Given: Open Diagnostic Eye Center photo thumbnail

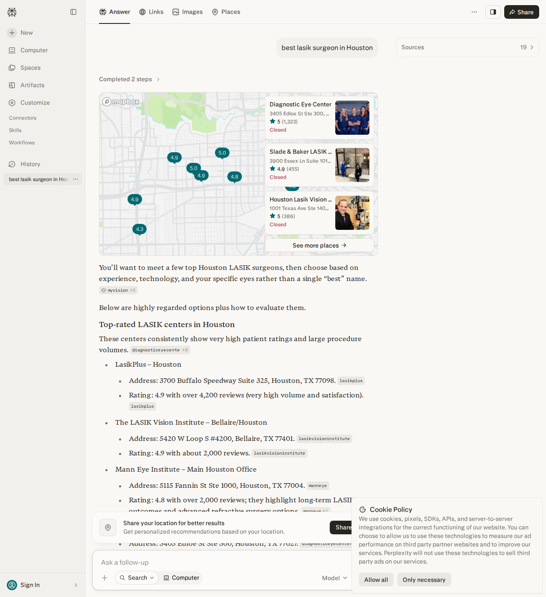Looking at the screenshot, I should pos(352,118).
